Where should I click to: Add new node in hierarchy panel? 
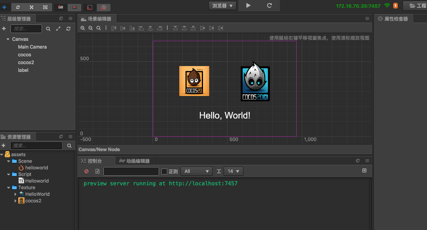tap(4, 29)
